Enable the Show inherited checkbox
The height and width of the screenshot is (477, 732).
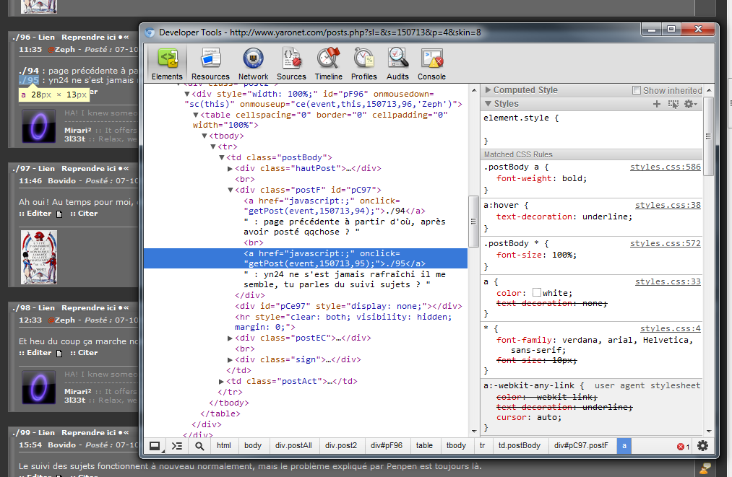click(637, 90)
